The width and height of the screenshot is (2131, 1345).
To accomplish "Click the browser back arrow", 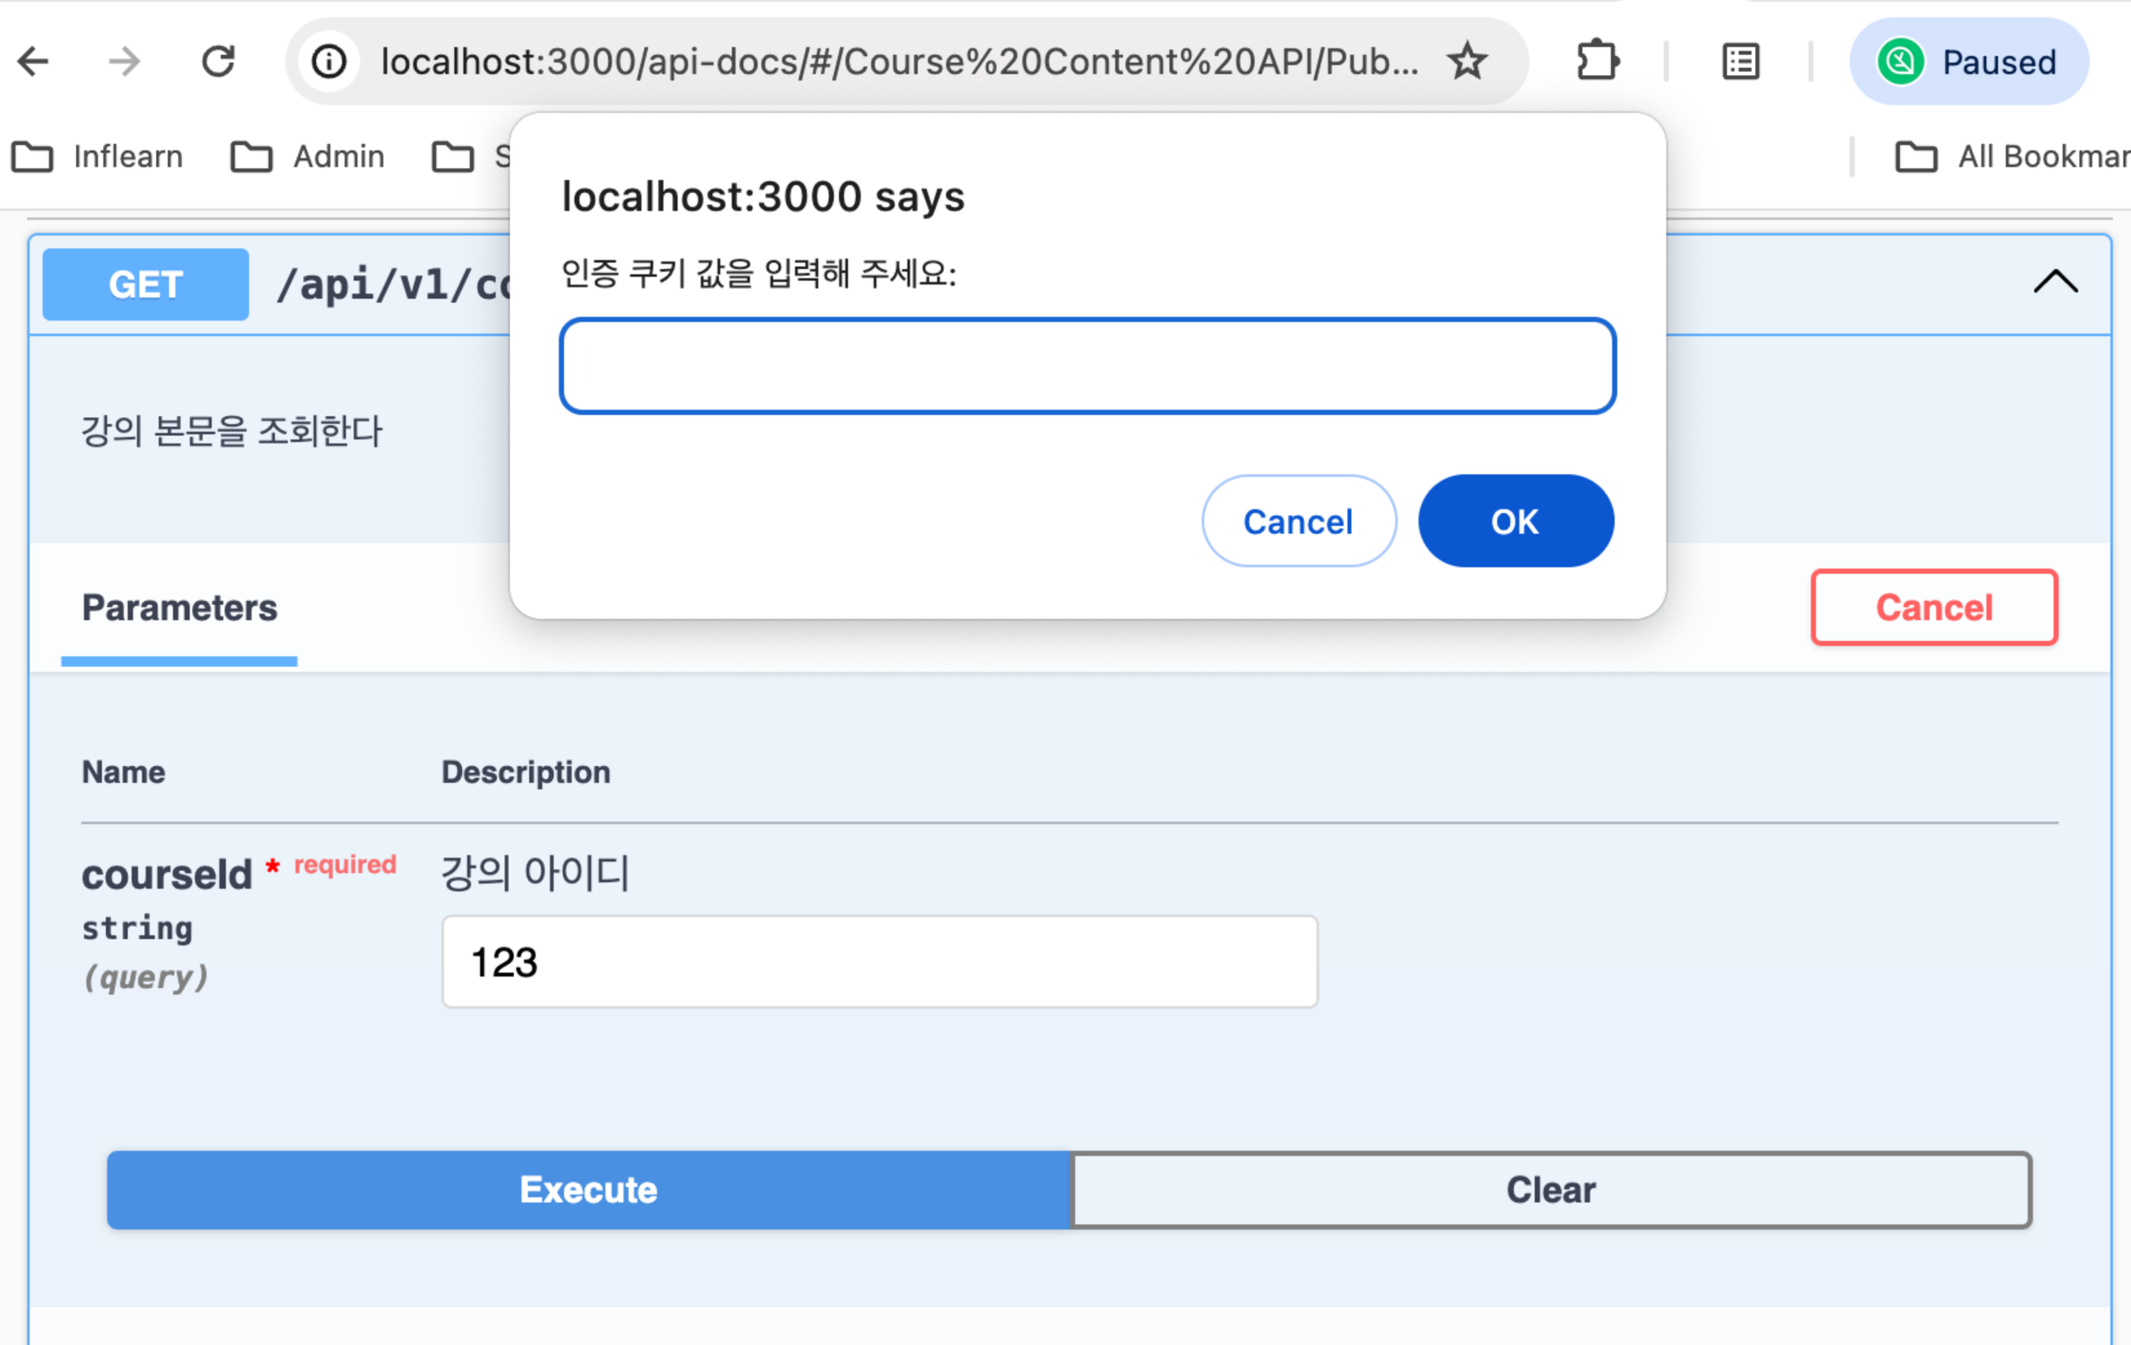I will coord(34,62).
